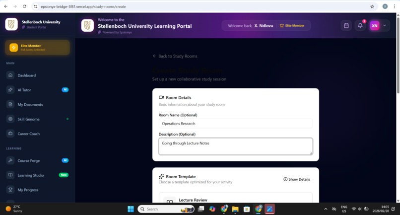
Task: Open the Dashboard sidebar item
Action: pos(37,75)
